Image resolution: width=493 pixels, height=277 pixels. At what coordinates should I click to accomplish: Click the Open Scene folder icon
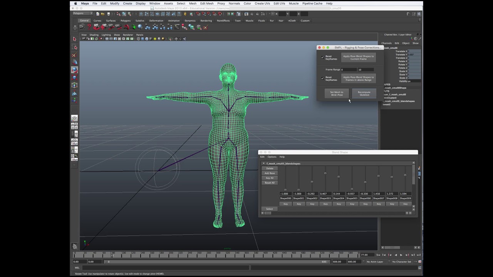click(x=102, y=14)
